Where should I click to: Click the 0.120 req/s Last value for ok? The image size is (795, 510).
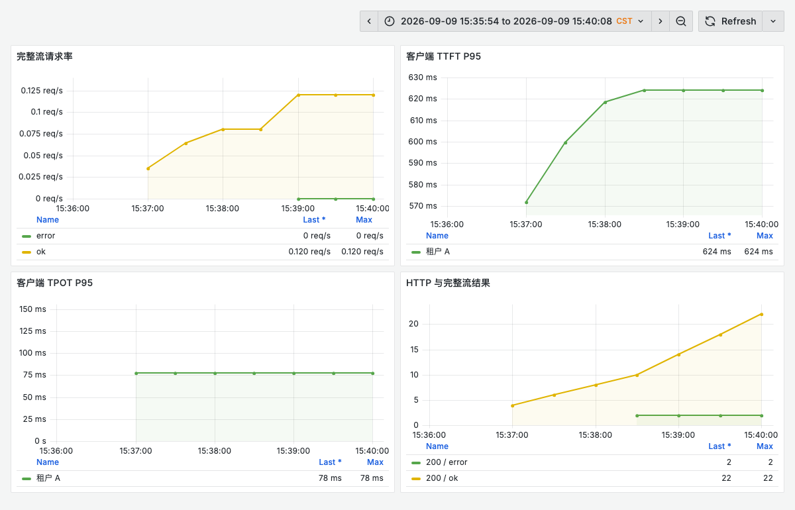pyautogui.click(x=309, y=252)
